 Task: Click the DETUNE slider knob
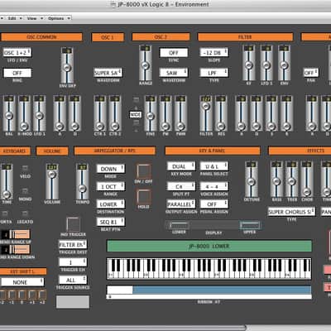pos(251,182)
